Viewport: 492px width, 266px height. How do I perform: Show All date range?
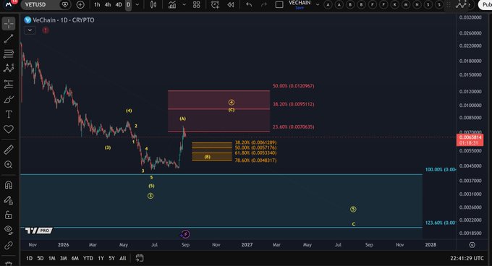[123, 258]
